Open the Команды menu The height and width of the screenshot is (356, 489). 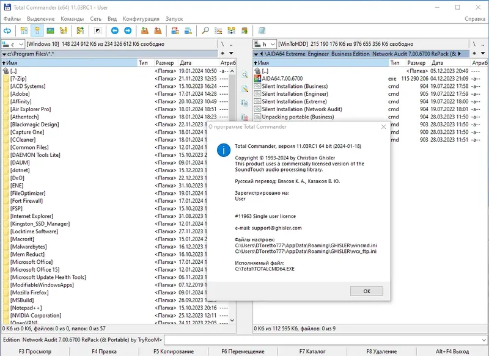[72, 19]
